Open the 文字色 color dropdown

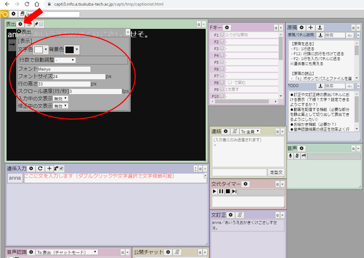pos(41,50)
